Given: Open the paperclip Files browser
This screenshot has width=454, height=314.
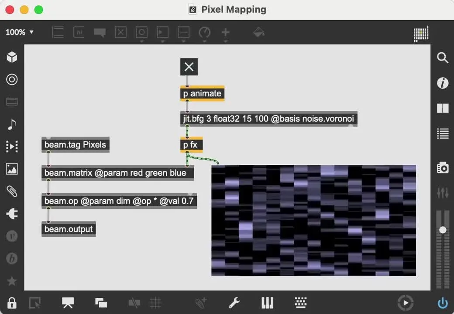Looking at the screenshot, I should click(x=12, y=191).
